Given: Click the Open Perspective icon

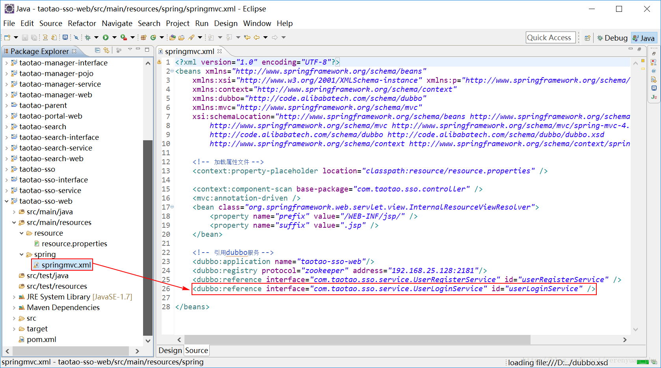Looking at the screenshot, I should [587, 38].
